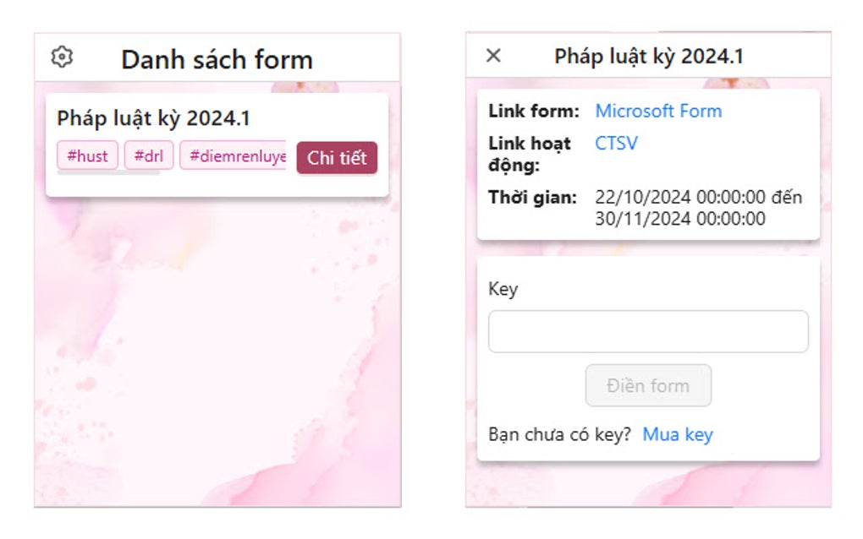This screenshot has height=539, width=863.
Task: Open the Microsoft Form link
Action: pos(658,111)
